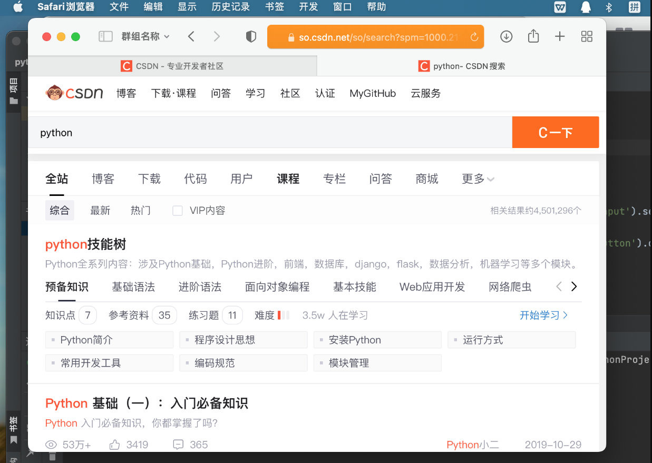
Task: Sort results by 最新
Action: [100, 211]
